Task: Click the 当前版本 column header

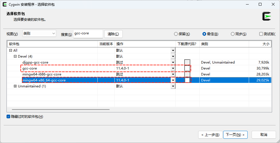Action: 106,44
